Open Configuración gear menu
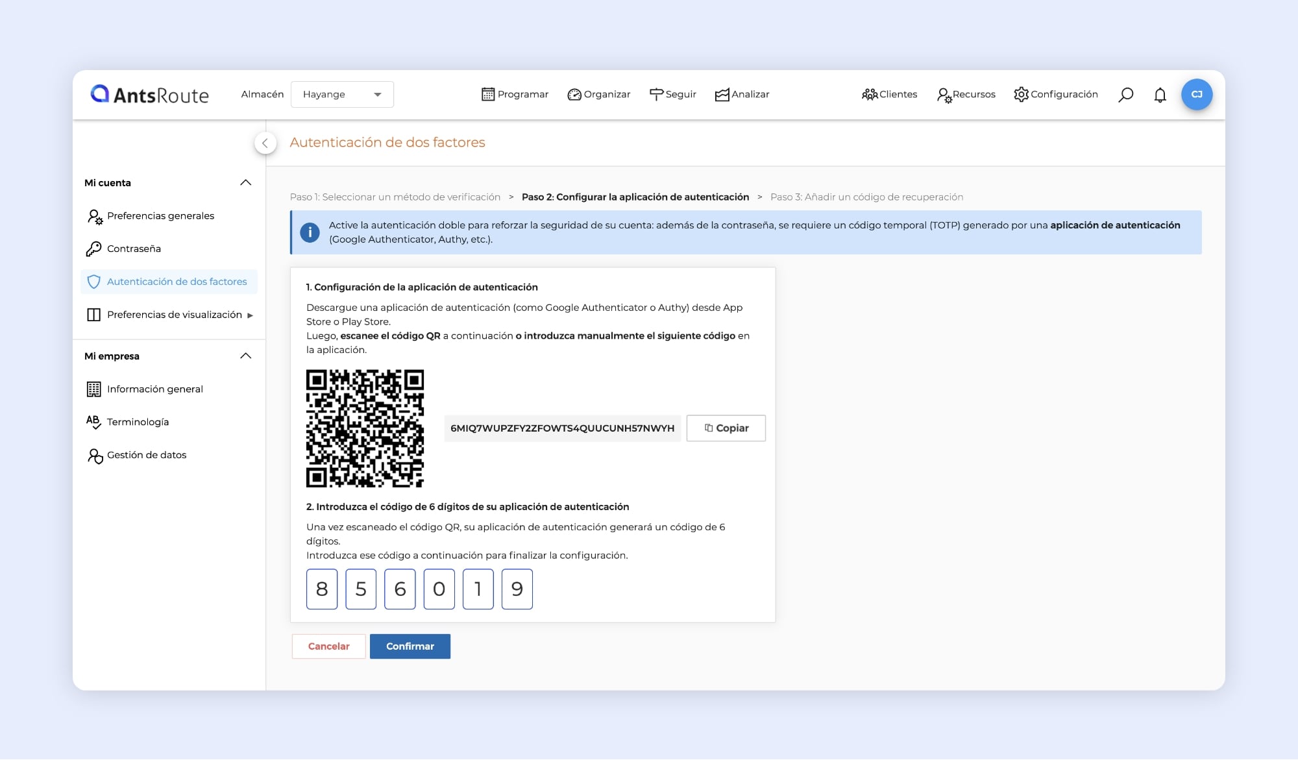1298x760 pixels. (x=1056, y=95)
